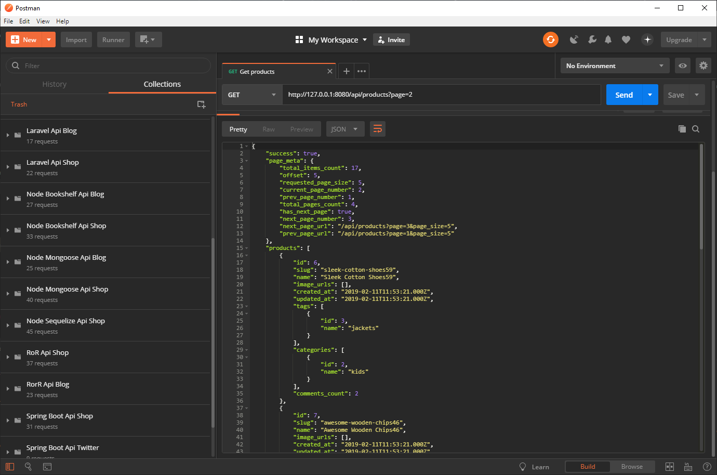Copy response body to clipboard
The height and width of the screenshot is (475, 717).
coord(682,129)
